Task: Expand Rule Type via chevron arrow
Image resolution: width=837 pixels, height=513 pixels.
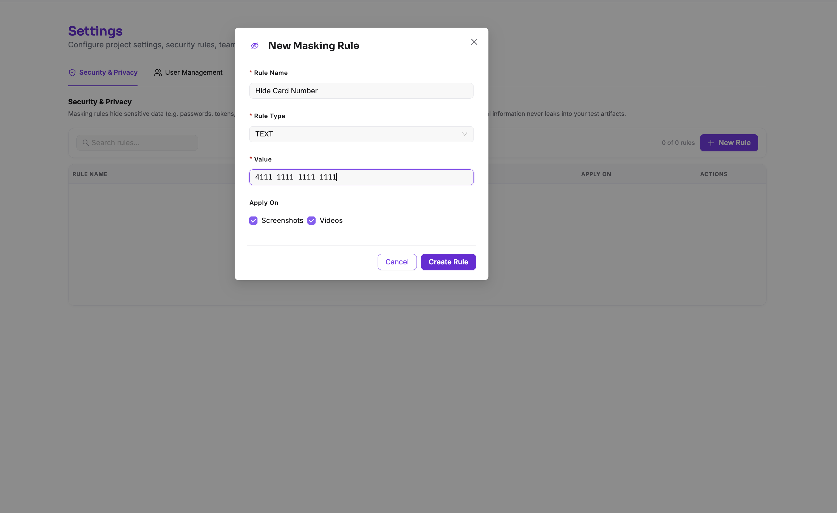Action: pyautogui.click(x=464, y=134)
